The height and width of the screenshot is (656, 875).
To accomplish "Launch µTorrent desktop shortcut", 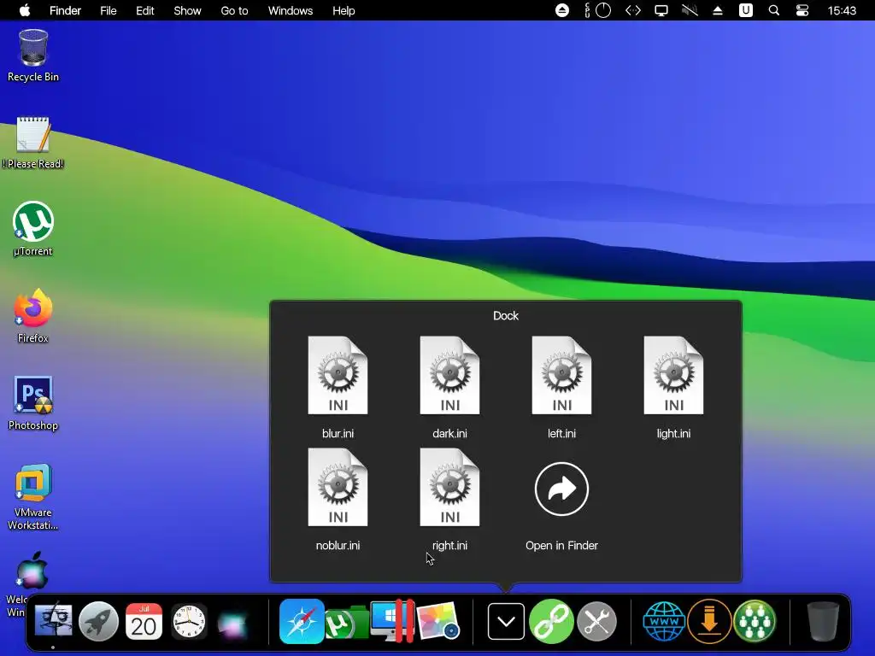I will click(33, 222).
